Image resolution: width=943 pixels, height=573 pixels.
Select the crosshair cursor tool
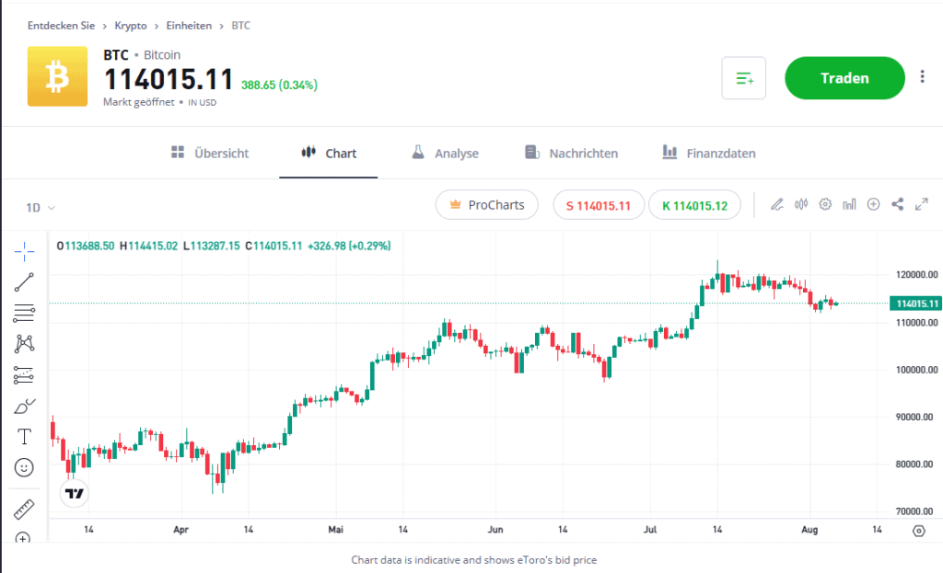(x=24, y=250)
